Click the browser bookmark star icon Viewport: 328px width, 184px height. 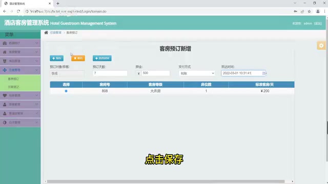pyautogui.click(x=309, y=11)
